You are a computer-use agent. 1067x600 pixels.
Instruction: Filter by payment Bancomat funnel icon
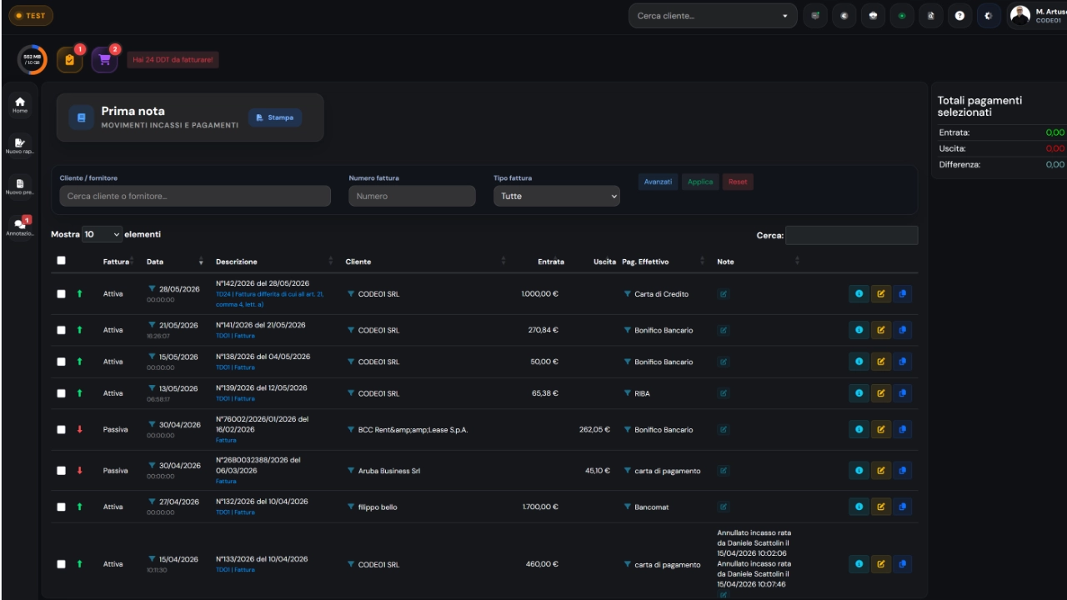pyautogui.click(x=628, y=507)
